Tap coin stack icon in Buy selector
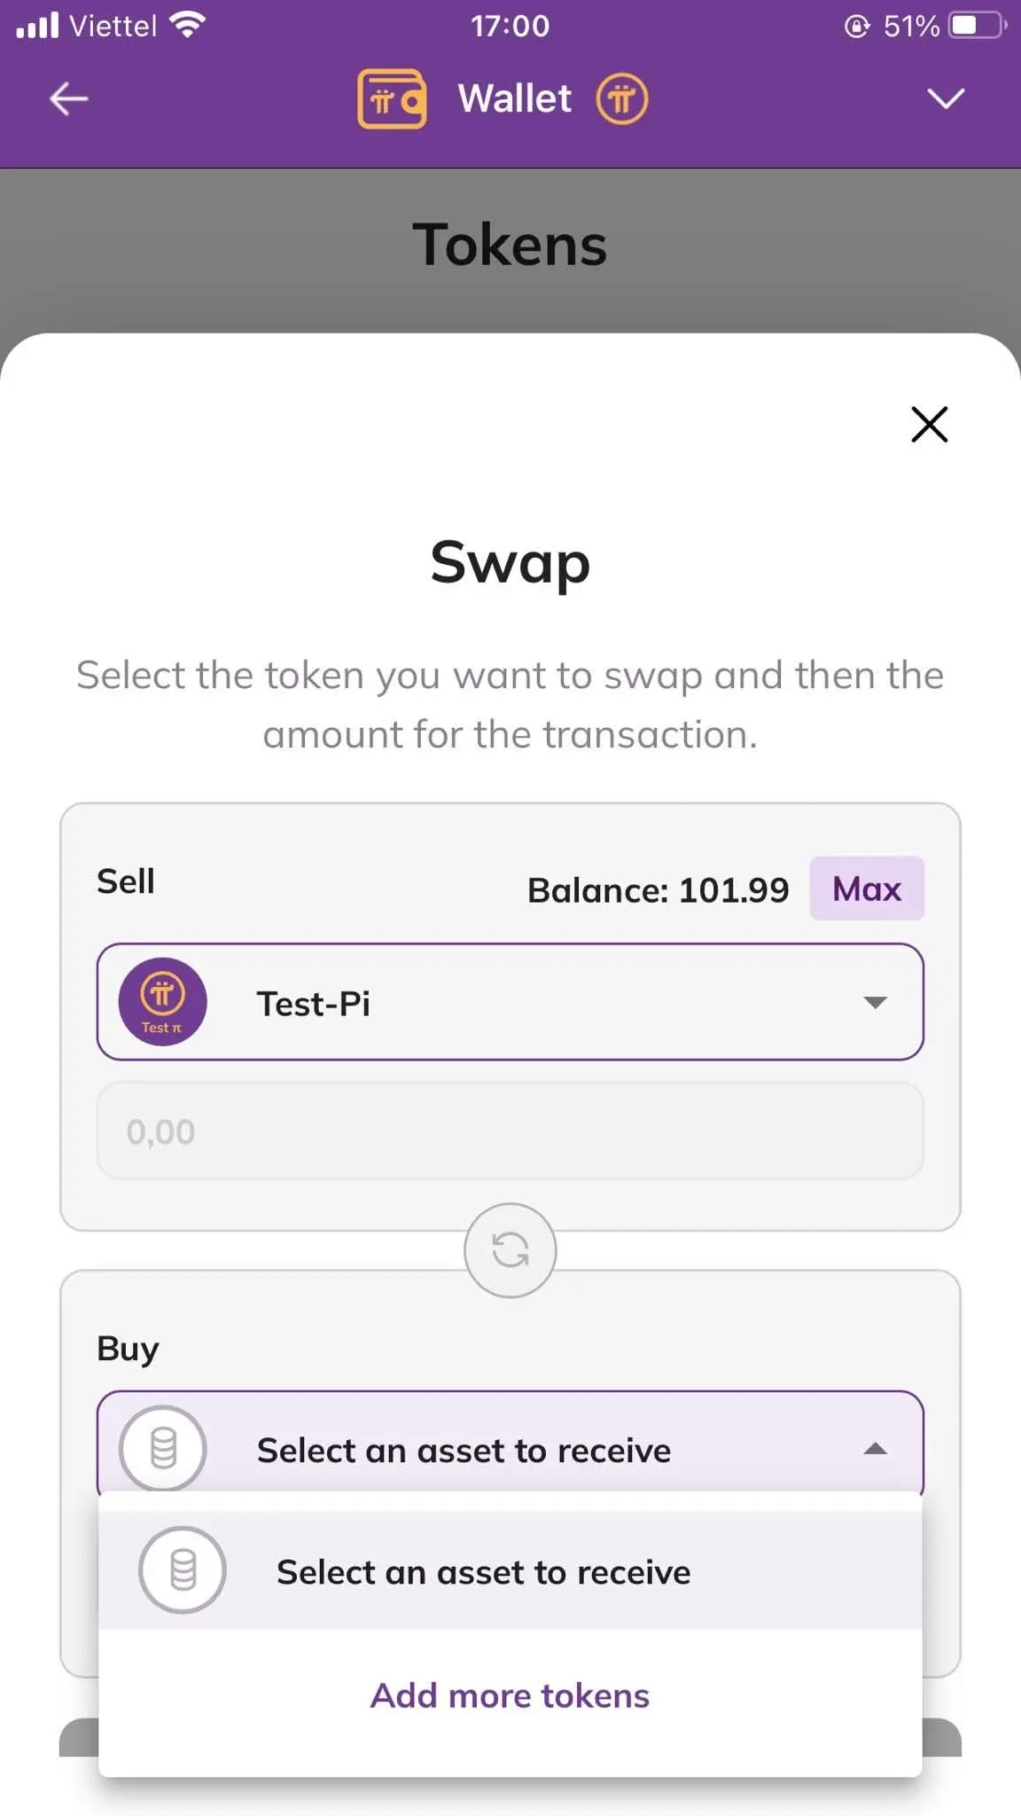1021x1816 pixels. 163,1449
